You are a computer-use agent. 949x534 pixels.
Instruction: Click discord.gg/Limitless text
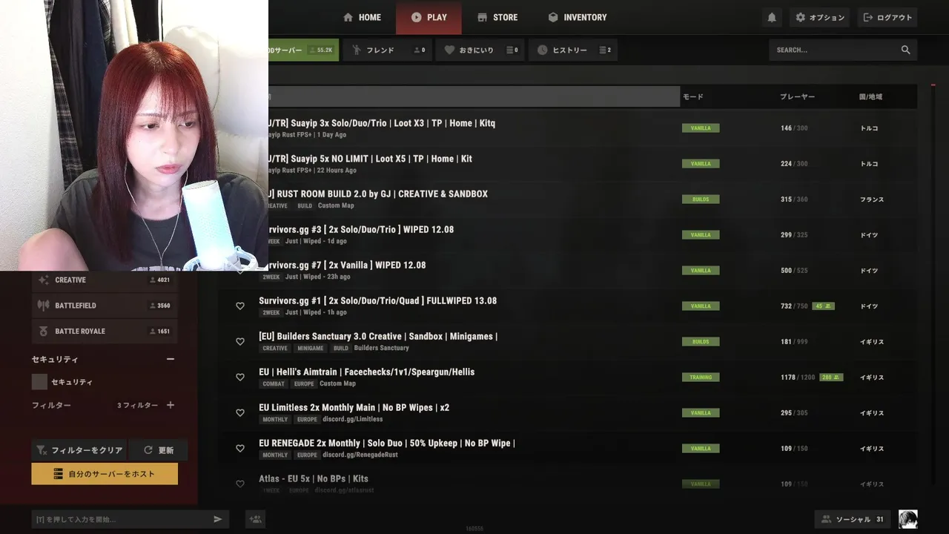point(353,419)
